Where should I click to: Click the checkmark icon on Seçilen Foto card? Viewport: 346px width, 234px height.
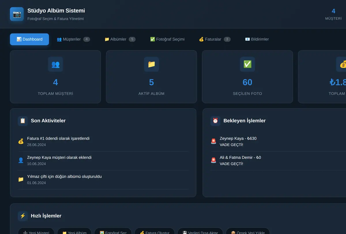(247, 64)
